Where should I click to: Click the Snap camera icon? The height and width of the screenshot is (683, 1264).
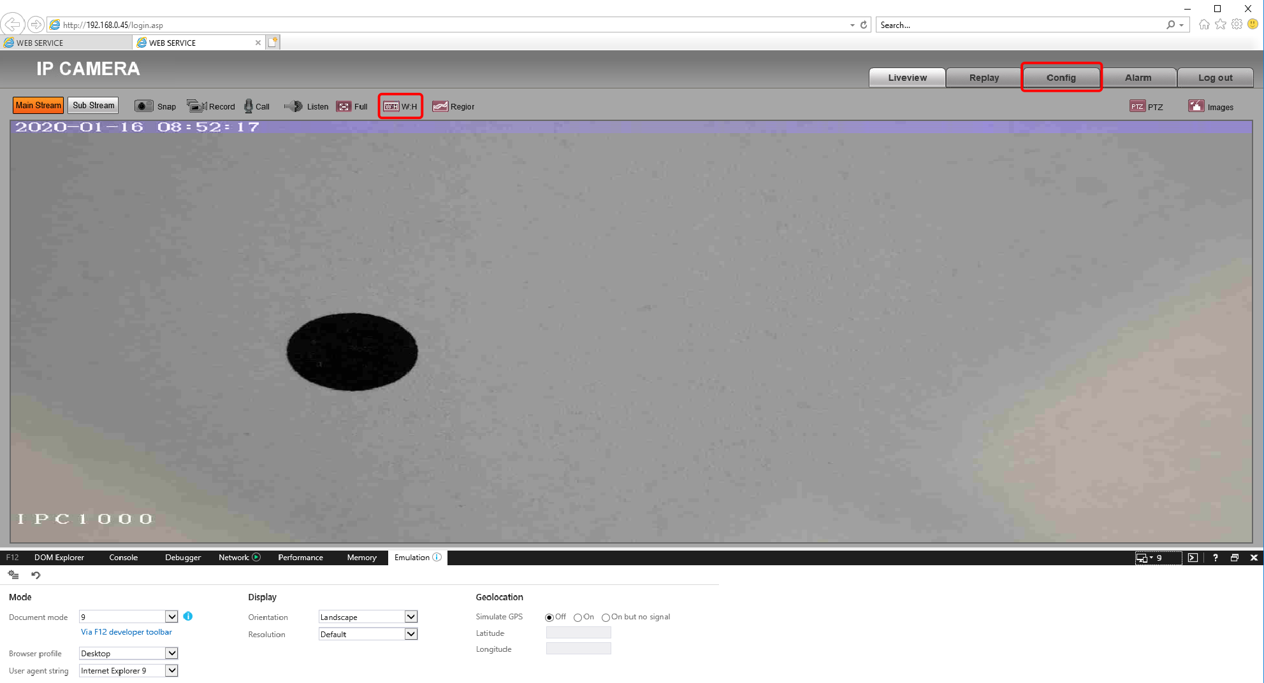[x=144, y=106]
